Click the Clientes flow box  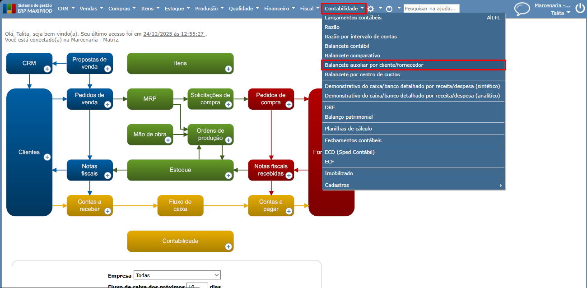pyautogui.click(x=29, y=152)
